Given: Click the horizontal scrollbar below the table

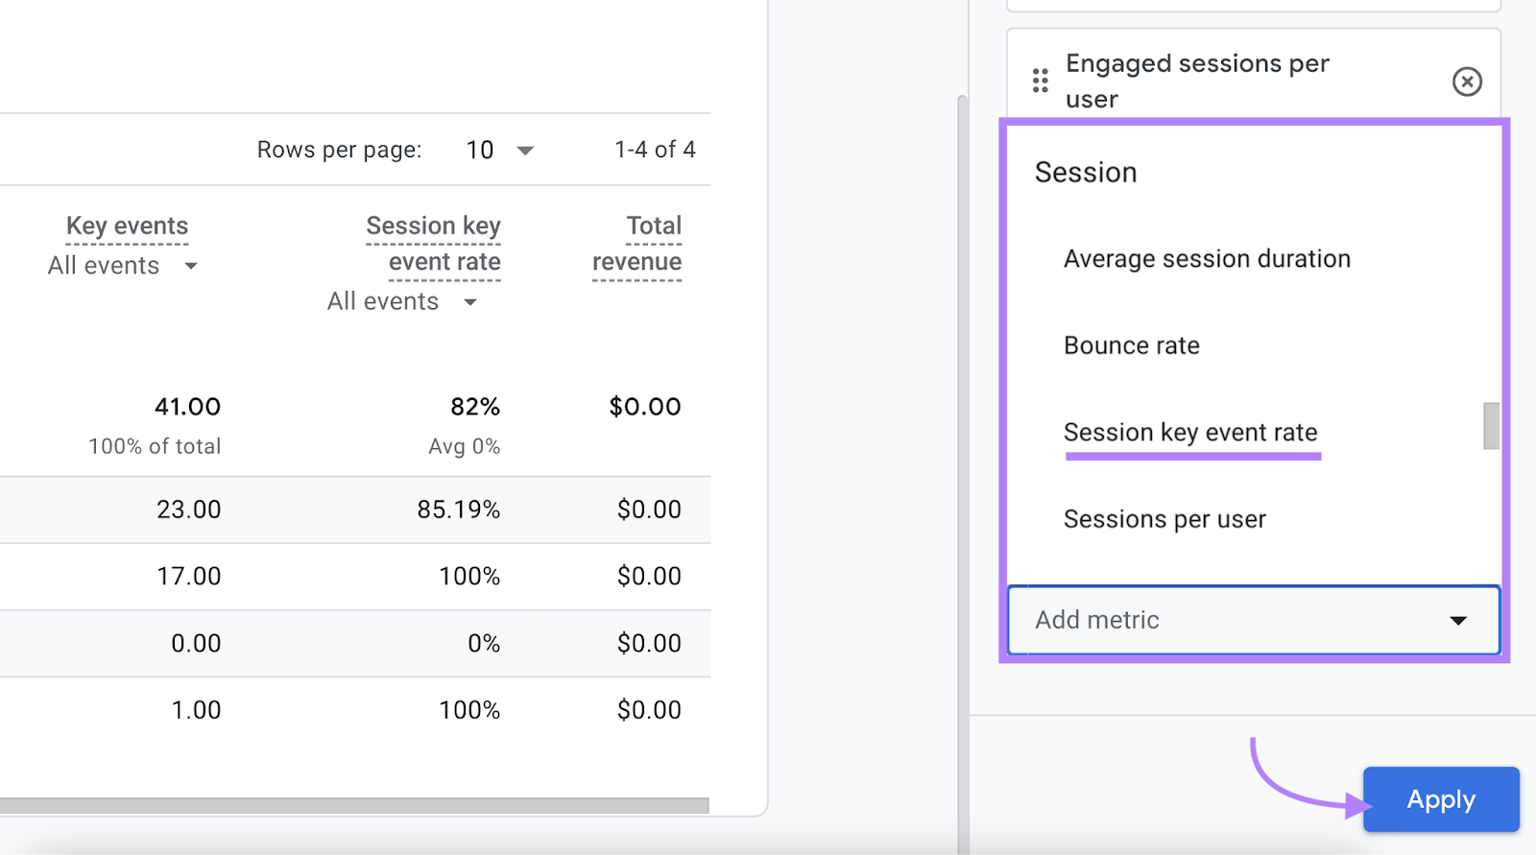Looking at the screenshot, I should 353,805.
